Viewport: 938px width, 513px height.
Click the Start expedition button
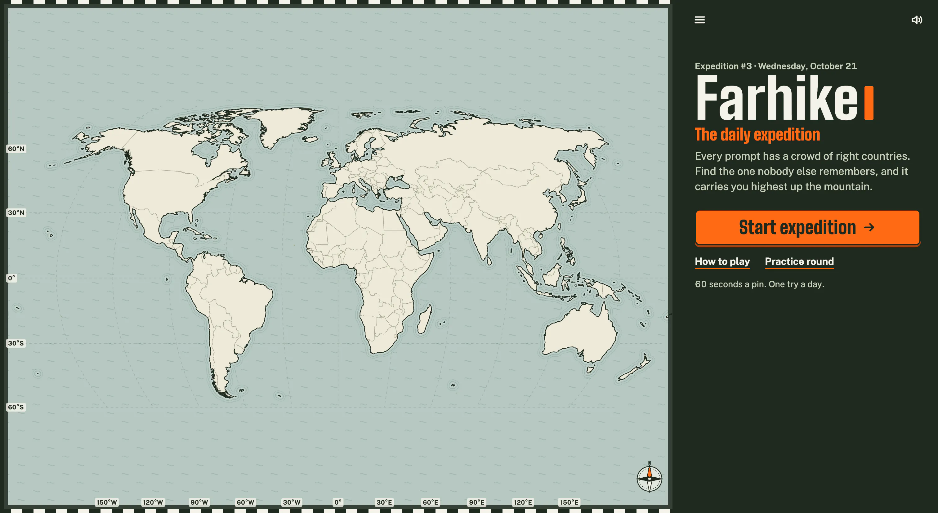coord(807,228)
